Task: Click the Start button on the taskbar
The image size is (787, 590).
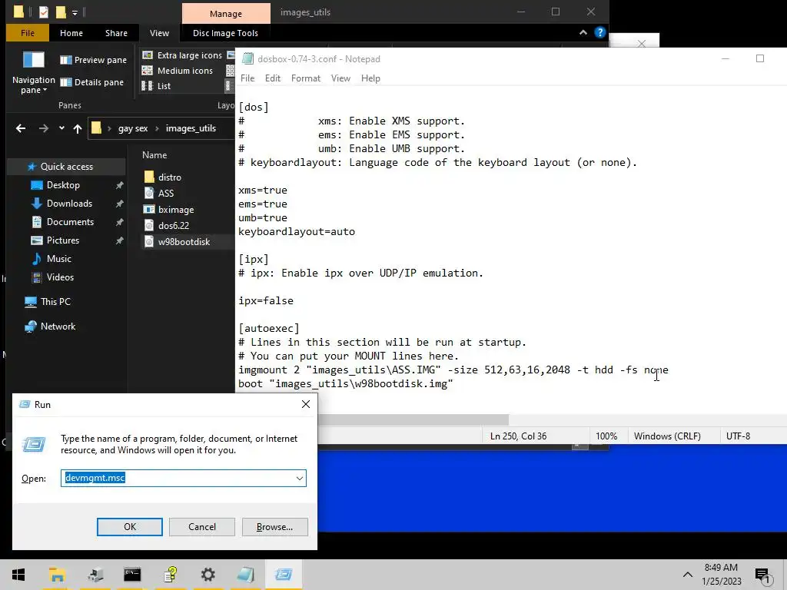Action: point(18,575)
